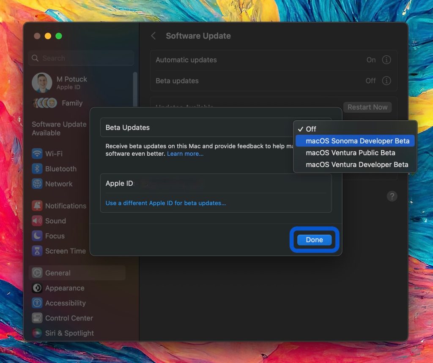Select Off in the beta updates list
433x363 pixels.
coord(312,129)
